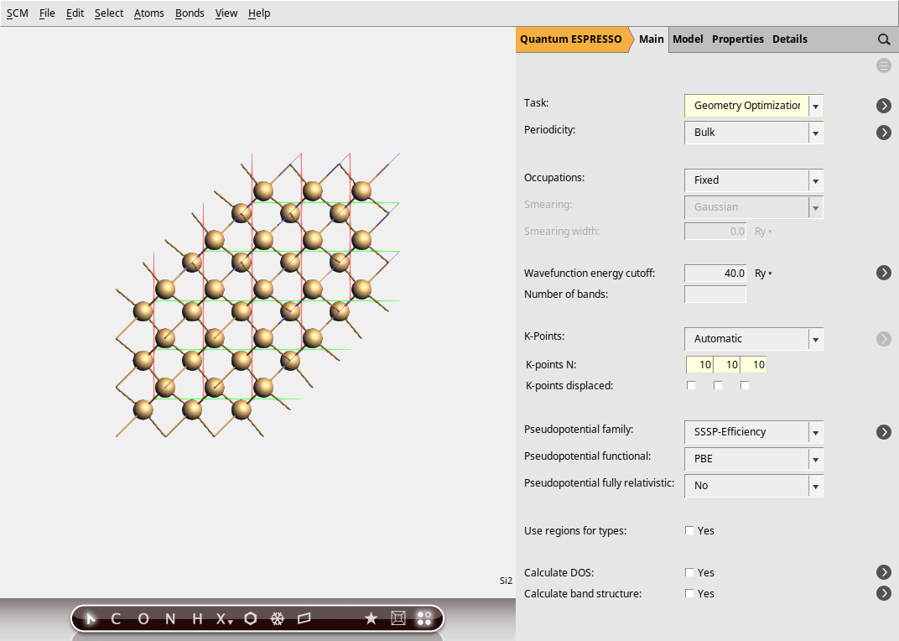Click the periodic view box icon
Viewport: 899px width, 641px height.
(x=398, y=618)
